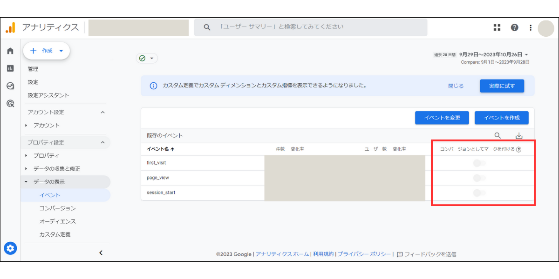Sort by the イベント名 column header
Image resolution: width=559 pixels, height=279 pixels.
pyautogui.click(x=161, y=149)
